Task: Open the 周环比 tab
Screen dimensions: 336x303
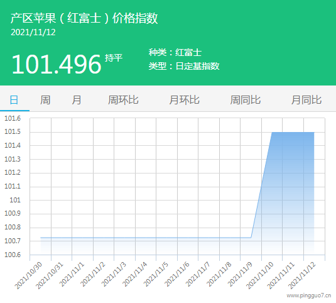Action: pyautogui.click(x=123, y=100)
